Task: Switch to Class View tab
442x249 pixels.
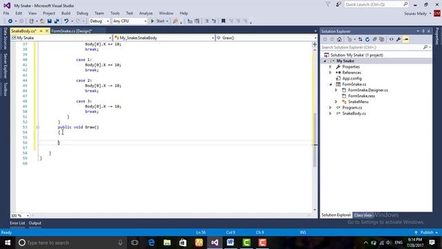Action: click(363, 215)
